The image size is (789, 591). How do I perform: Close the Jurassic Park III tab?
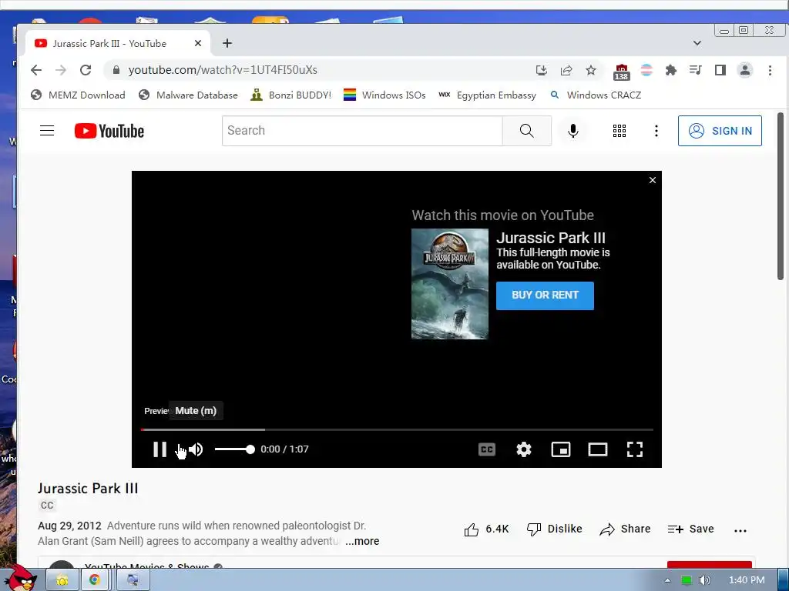198,43
